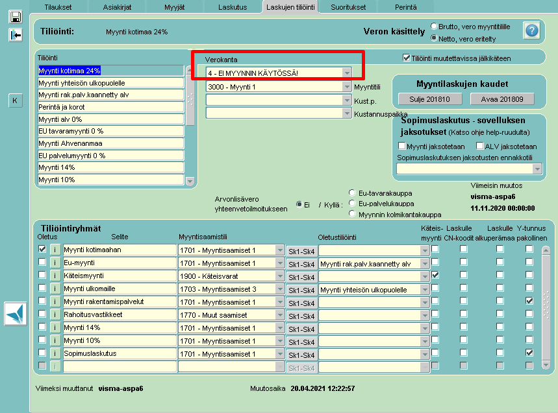The width and height of the screenshot is (558, 413).
Task: Click info button for Eu-myynti row
Action: (55, 263)
